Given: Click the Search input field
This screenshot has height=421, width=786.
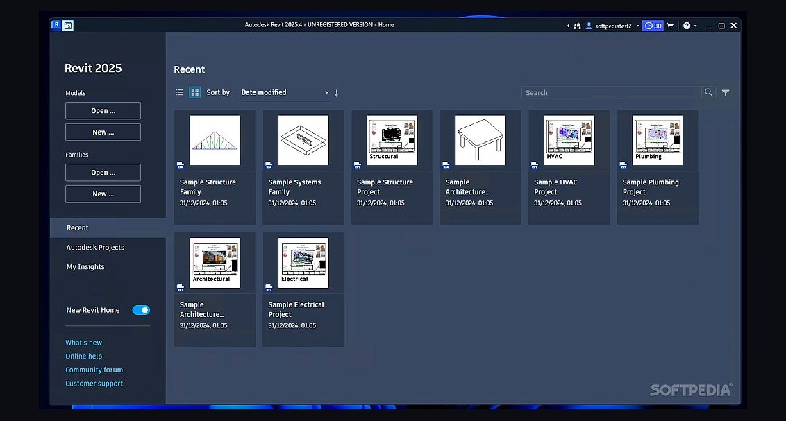Looking at the screenshot, I should 611,93.
